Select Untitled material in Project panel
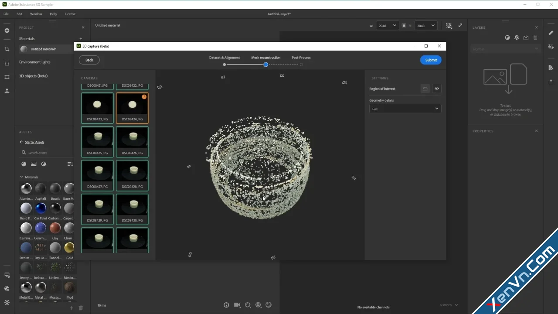The width and height of the screenshot is (558, 314). tap(43, 49)
